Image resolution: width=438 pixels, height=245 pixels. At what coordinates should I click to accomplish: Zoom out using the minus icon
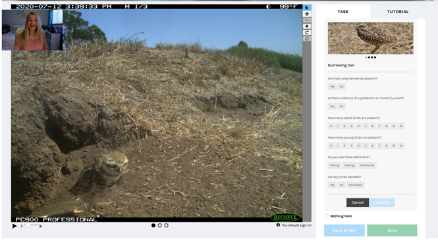pos(307,20)
